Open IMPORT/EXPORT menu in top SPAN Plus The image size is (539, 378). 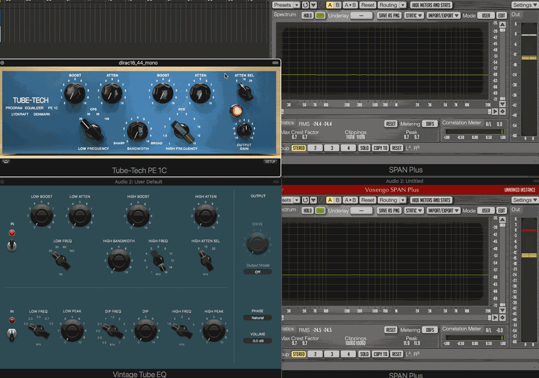(x=444, y=16)
